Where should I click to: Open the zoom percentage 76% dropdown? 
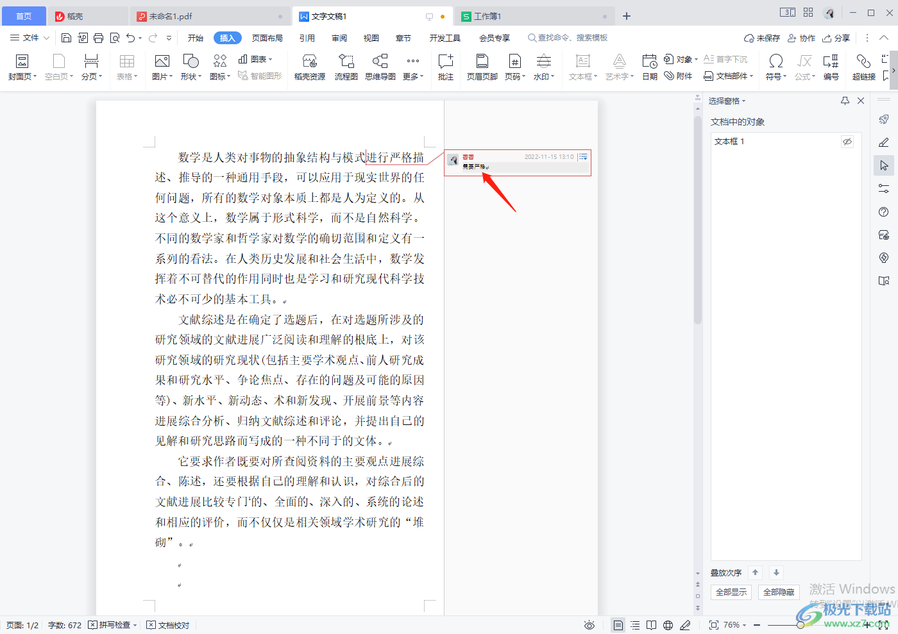734,625
